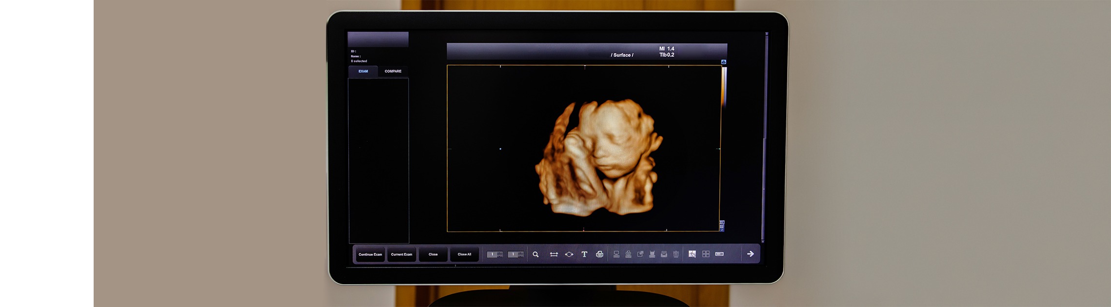Screen dimensions: 1111x307
Task: Click the greyed-out send by email icon
Action: click(664, 254)
